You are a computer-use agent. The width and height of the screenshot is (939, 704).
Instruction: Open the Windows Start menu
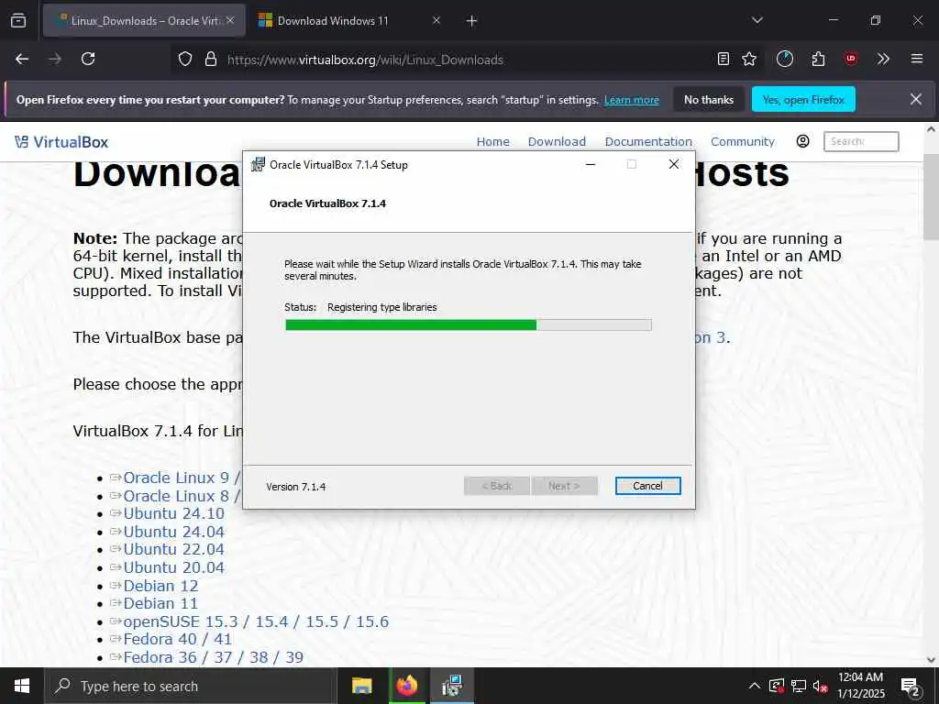pyautogui.click(x=22, y=686)
